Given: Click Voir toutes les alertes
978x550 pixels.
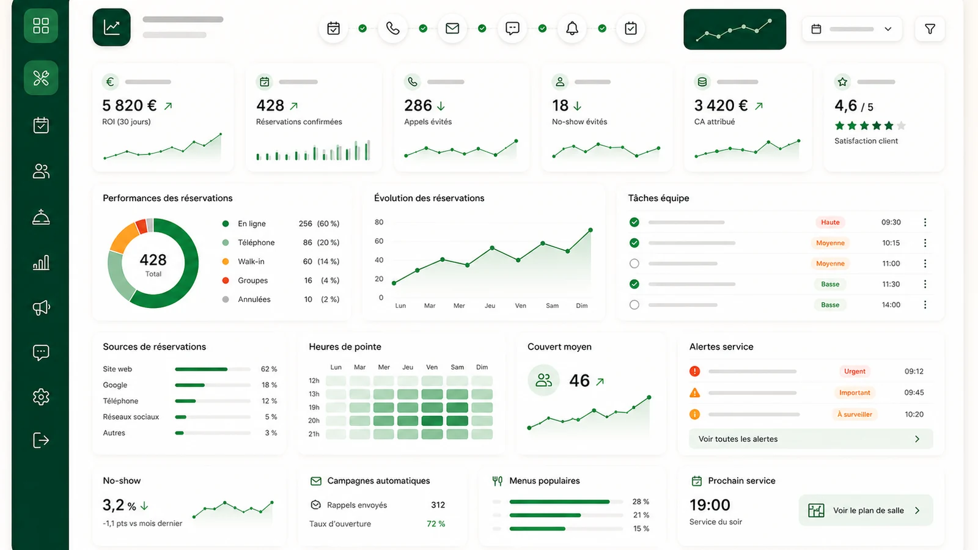Looking at the screenshot, I should click(x=811, y=439).
